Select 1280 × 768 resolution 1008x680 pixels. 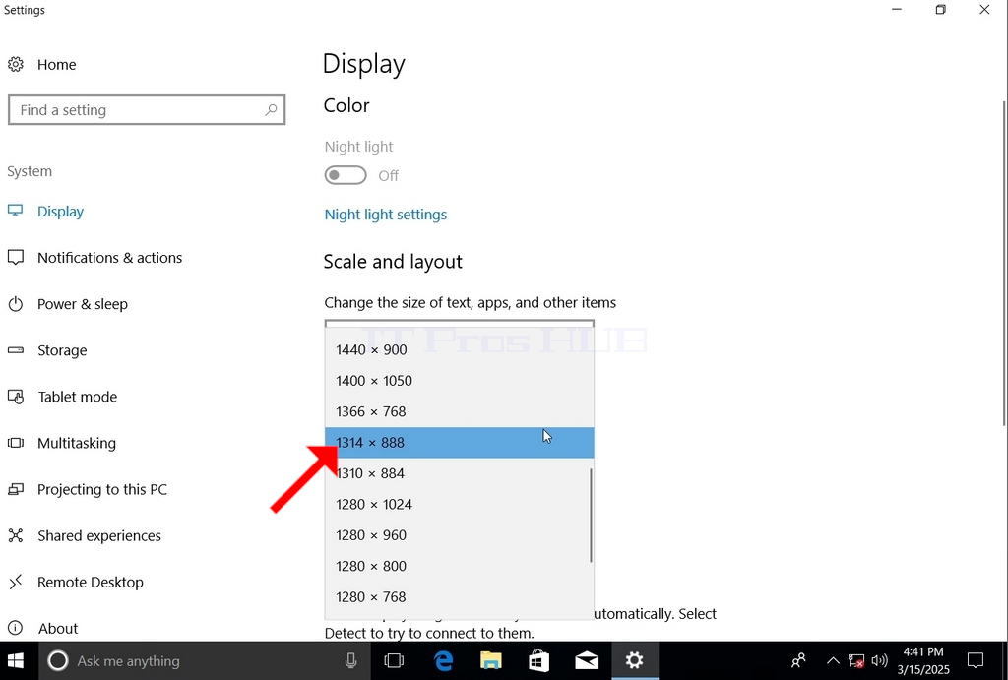coord(459,597)
